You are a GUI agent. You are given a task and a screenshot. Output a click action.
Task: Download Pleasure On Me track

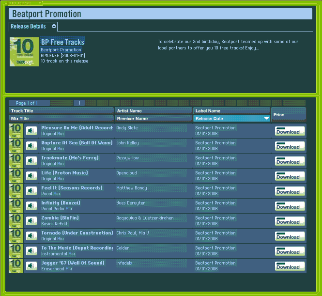coord(290,131)
